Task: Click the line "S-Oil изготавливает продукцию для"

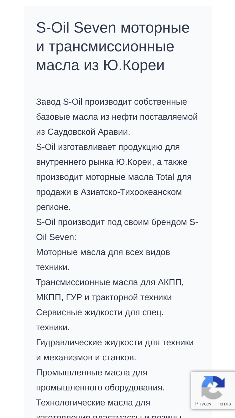Action: [108, 147]
